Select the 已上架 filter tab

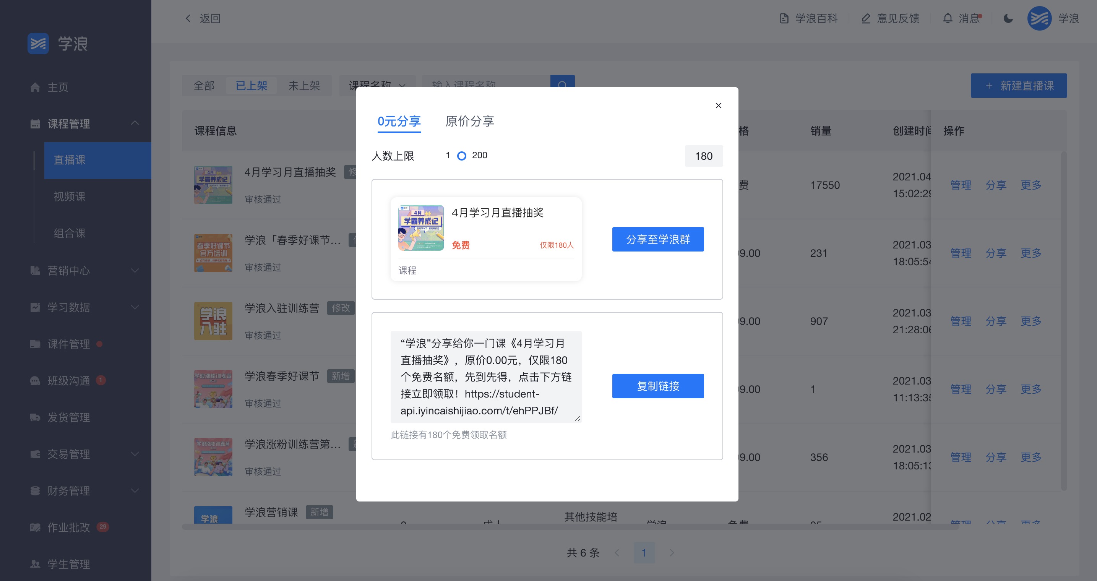pyautogui.click(x=251, y=86)
